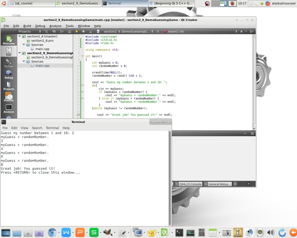Click the split editor icon at top right
The image size is (297, 238).
click(251, 31)
